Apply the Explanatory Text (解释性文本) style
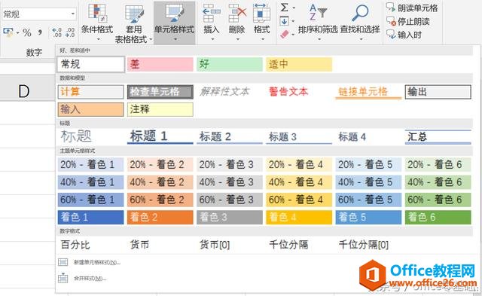This screenshot has width=482, height=296. 230,92
